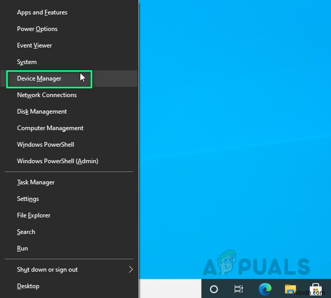Open the Run dialog entry
This screenshot has height=298, width=331.
coord(69,248)
